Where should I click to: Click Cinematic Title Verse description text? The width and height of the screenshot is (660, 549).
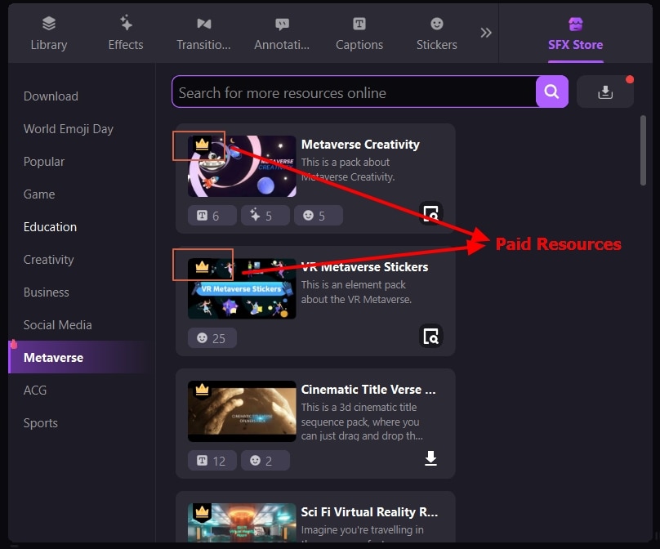(x=362, y=422)
